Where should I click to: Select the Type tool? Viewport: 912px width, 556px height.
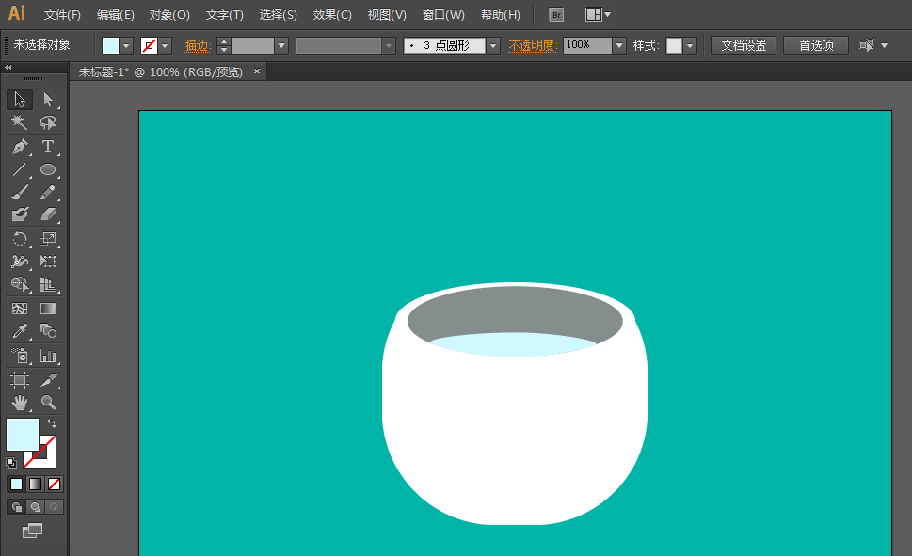coord(48,147)
